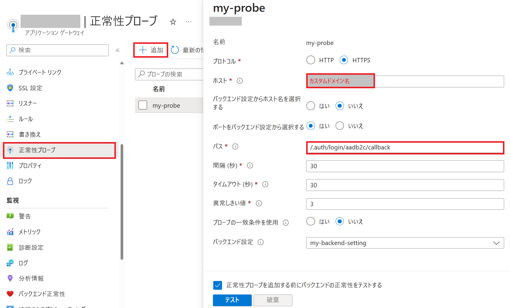Open the バックエンド設定 dropdown
510x308 pixels.
coord(496,243)
